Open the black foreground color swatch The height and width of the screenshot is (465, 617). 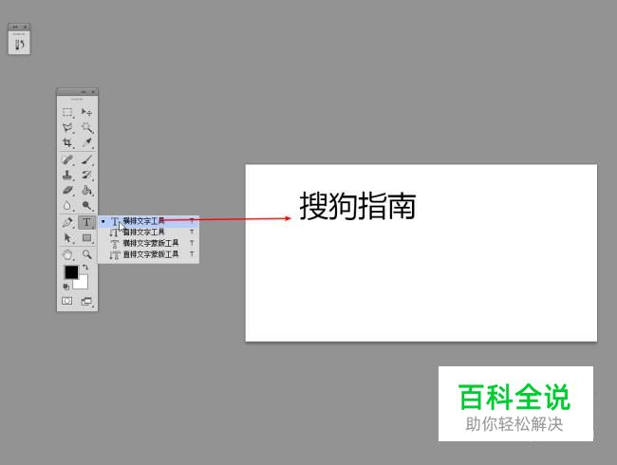(71, 271)
